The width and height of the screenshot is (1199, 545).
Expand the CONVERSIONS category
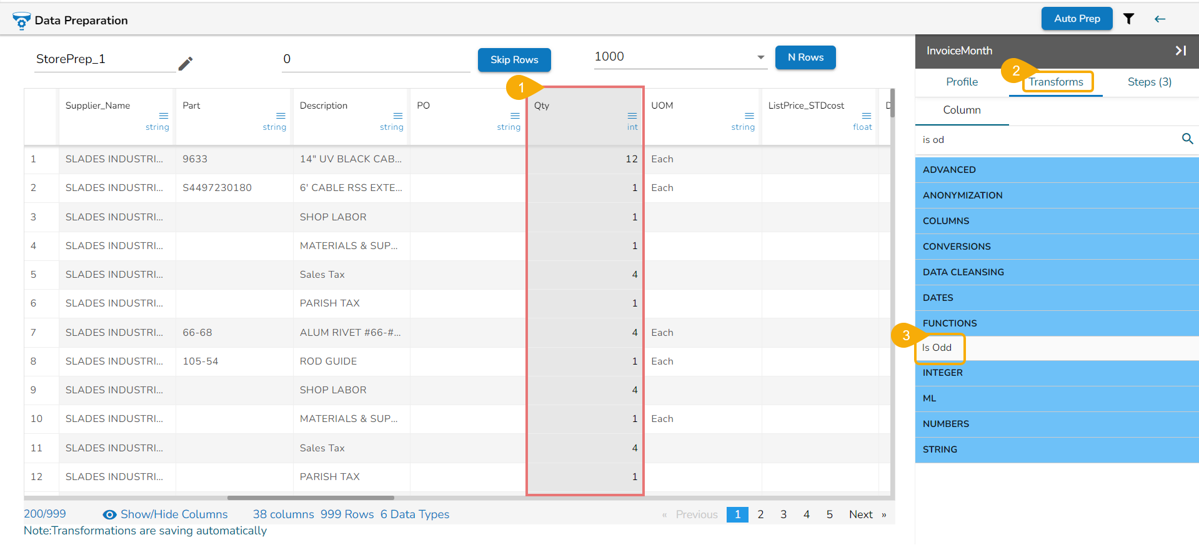click(1057, 247)
